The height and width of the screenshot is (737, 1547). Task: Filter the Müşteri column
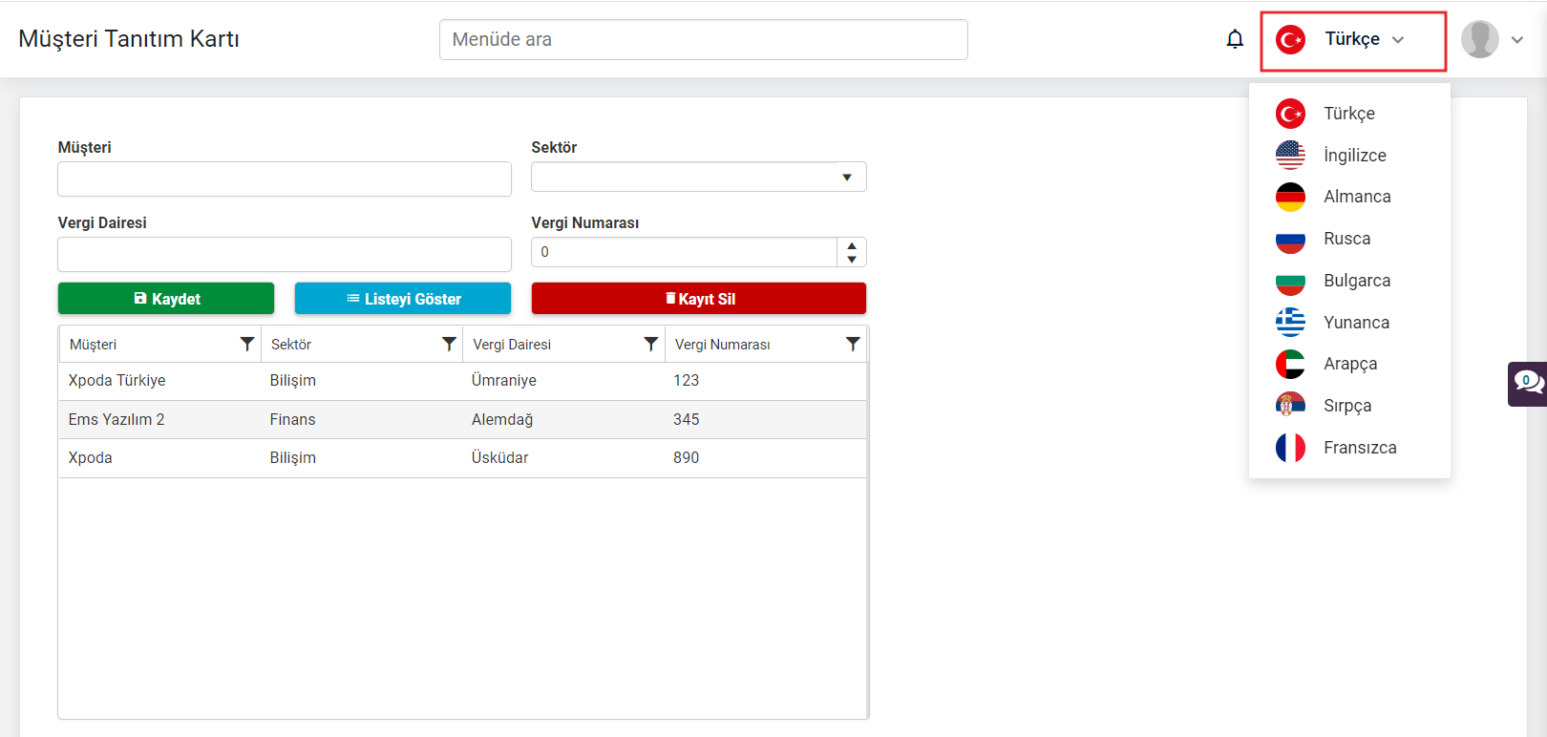pyautogui.click(x=247, y=344)
